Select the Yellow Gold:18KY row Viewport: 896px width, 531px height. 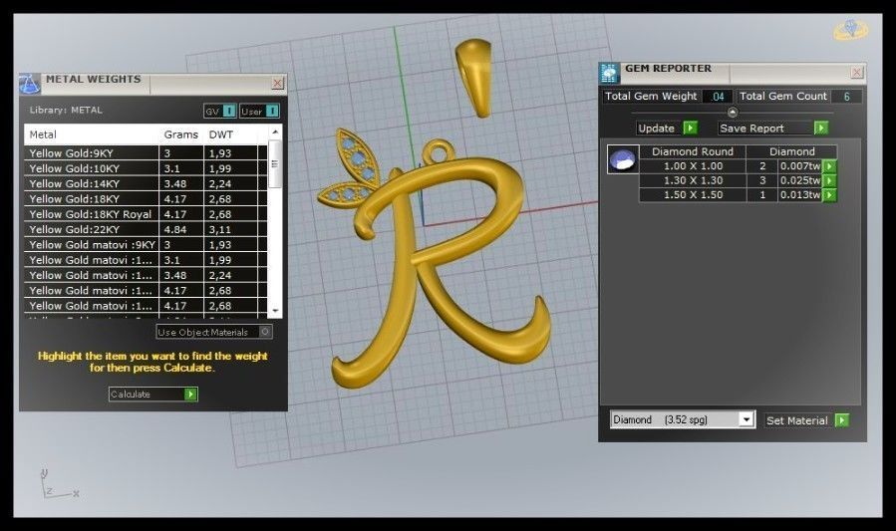tap(146, 198)
